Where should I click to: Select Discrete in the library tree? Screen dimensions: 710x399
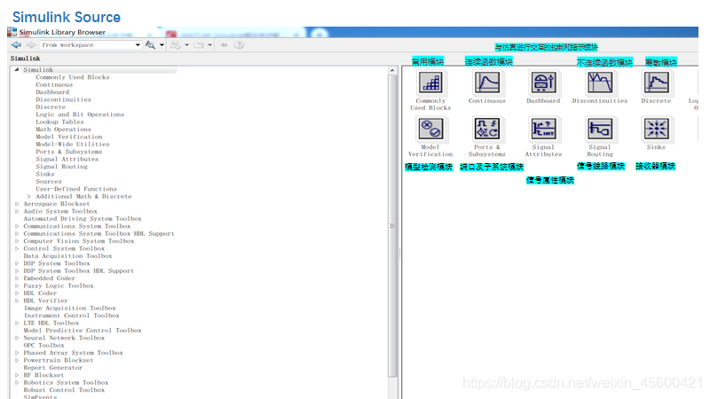51,107
